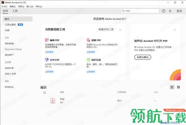Open more options in recommended tools card
Image resolution: width=186 pixels, height=125 pixels.
click(x=120, y=30)
